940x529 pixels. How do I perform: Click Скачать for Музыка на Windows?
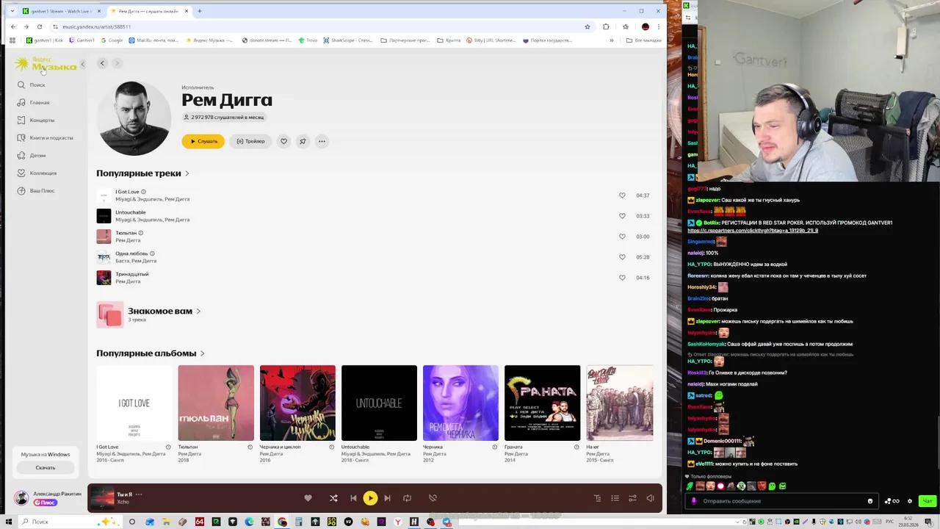(x=46, y=467)
